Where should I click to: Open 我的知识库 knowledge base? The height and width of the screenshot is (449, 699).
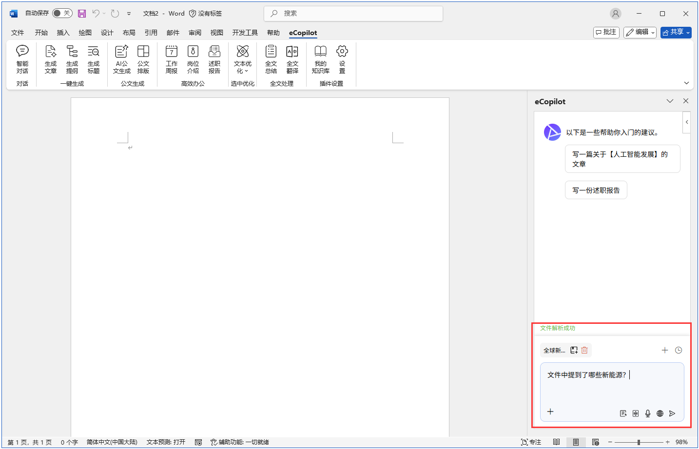(320, 59)
